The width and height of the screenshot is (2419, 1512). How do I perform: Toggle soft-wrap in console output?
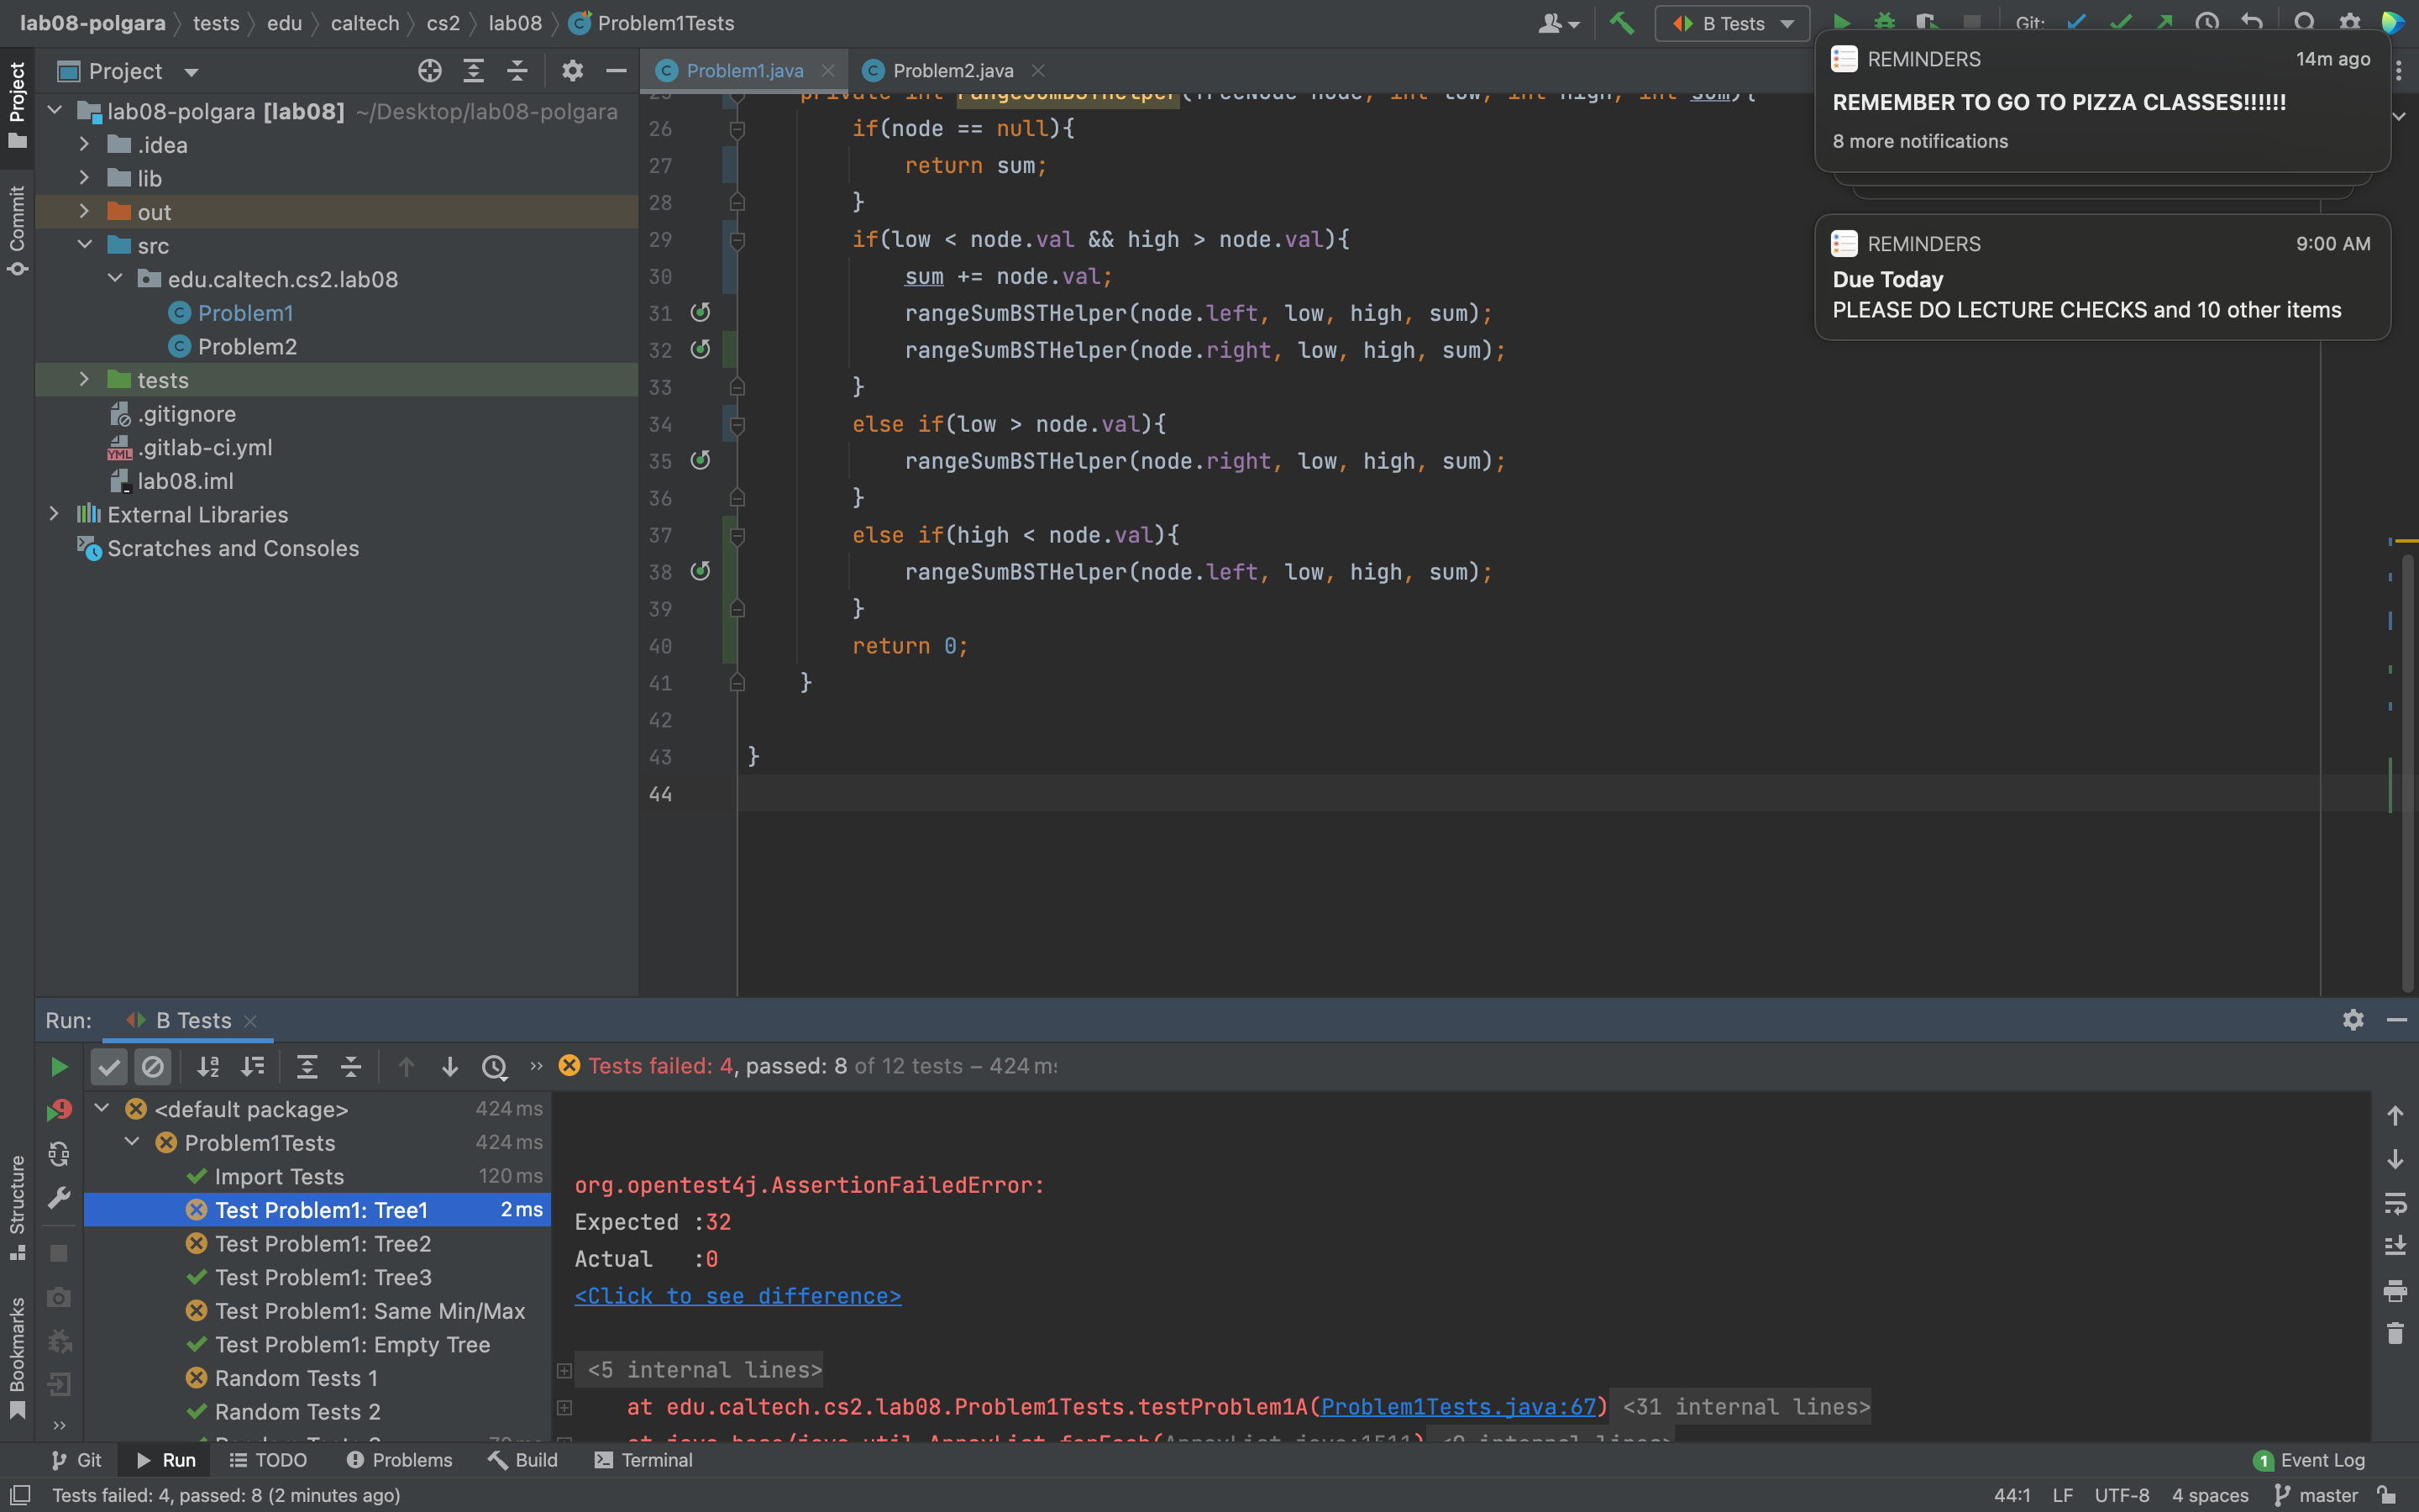tap(2395, 1203)
